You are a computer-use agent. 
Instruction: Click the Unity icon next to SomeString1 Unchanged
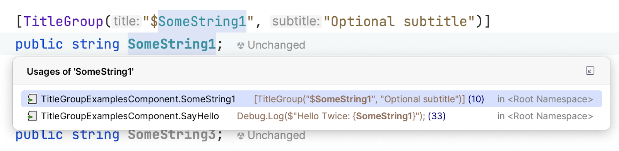point(241,46)
